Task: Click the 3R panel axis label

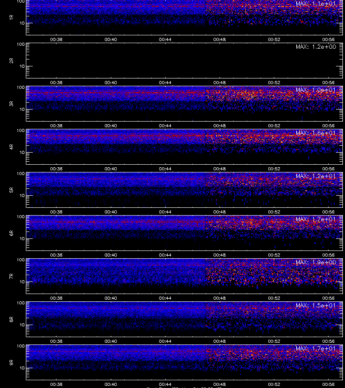Action: pyautogui.click(x=11, y=103)
